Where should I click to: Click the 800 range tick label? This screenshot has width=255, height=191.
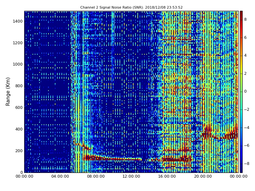pos(19,86)
